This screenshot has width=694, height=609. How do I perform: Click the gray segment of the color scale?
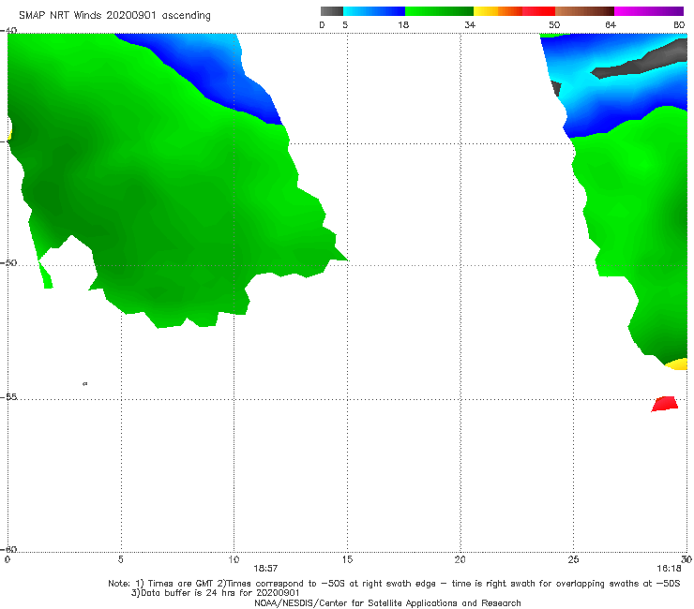click(x=332, y=11)
